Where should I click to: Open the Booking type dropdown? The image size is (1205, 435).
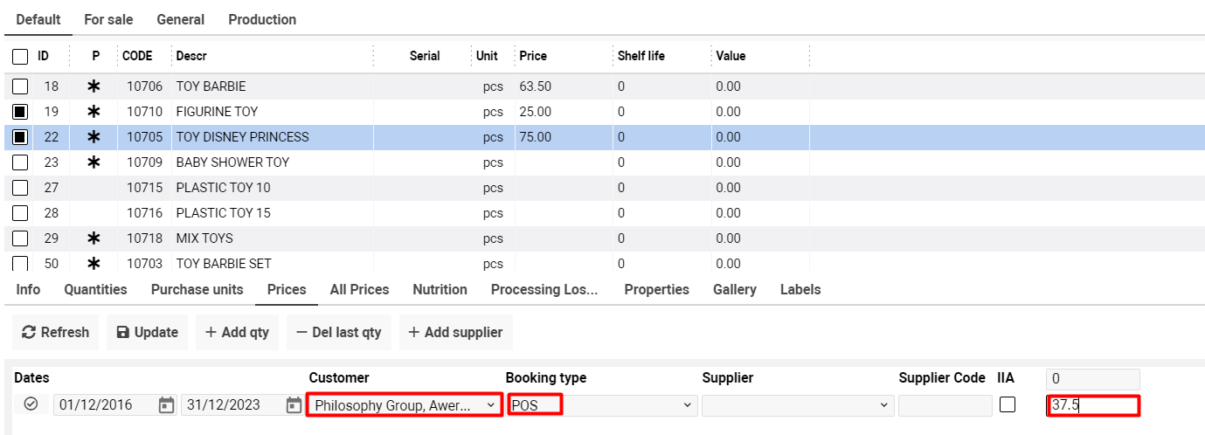tap(601, 405)
